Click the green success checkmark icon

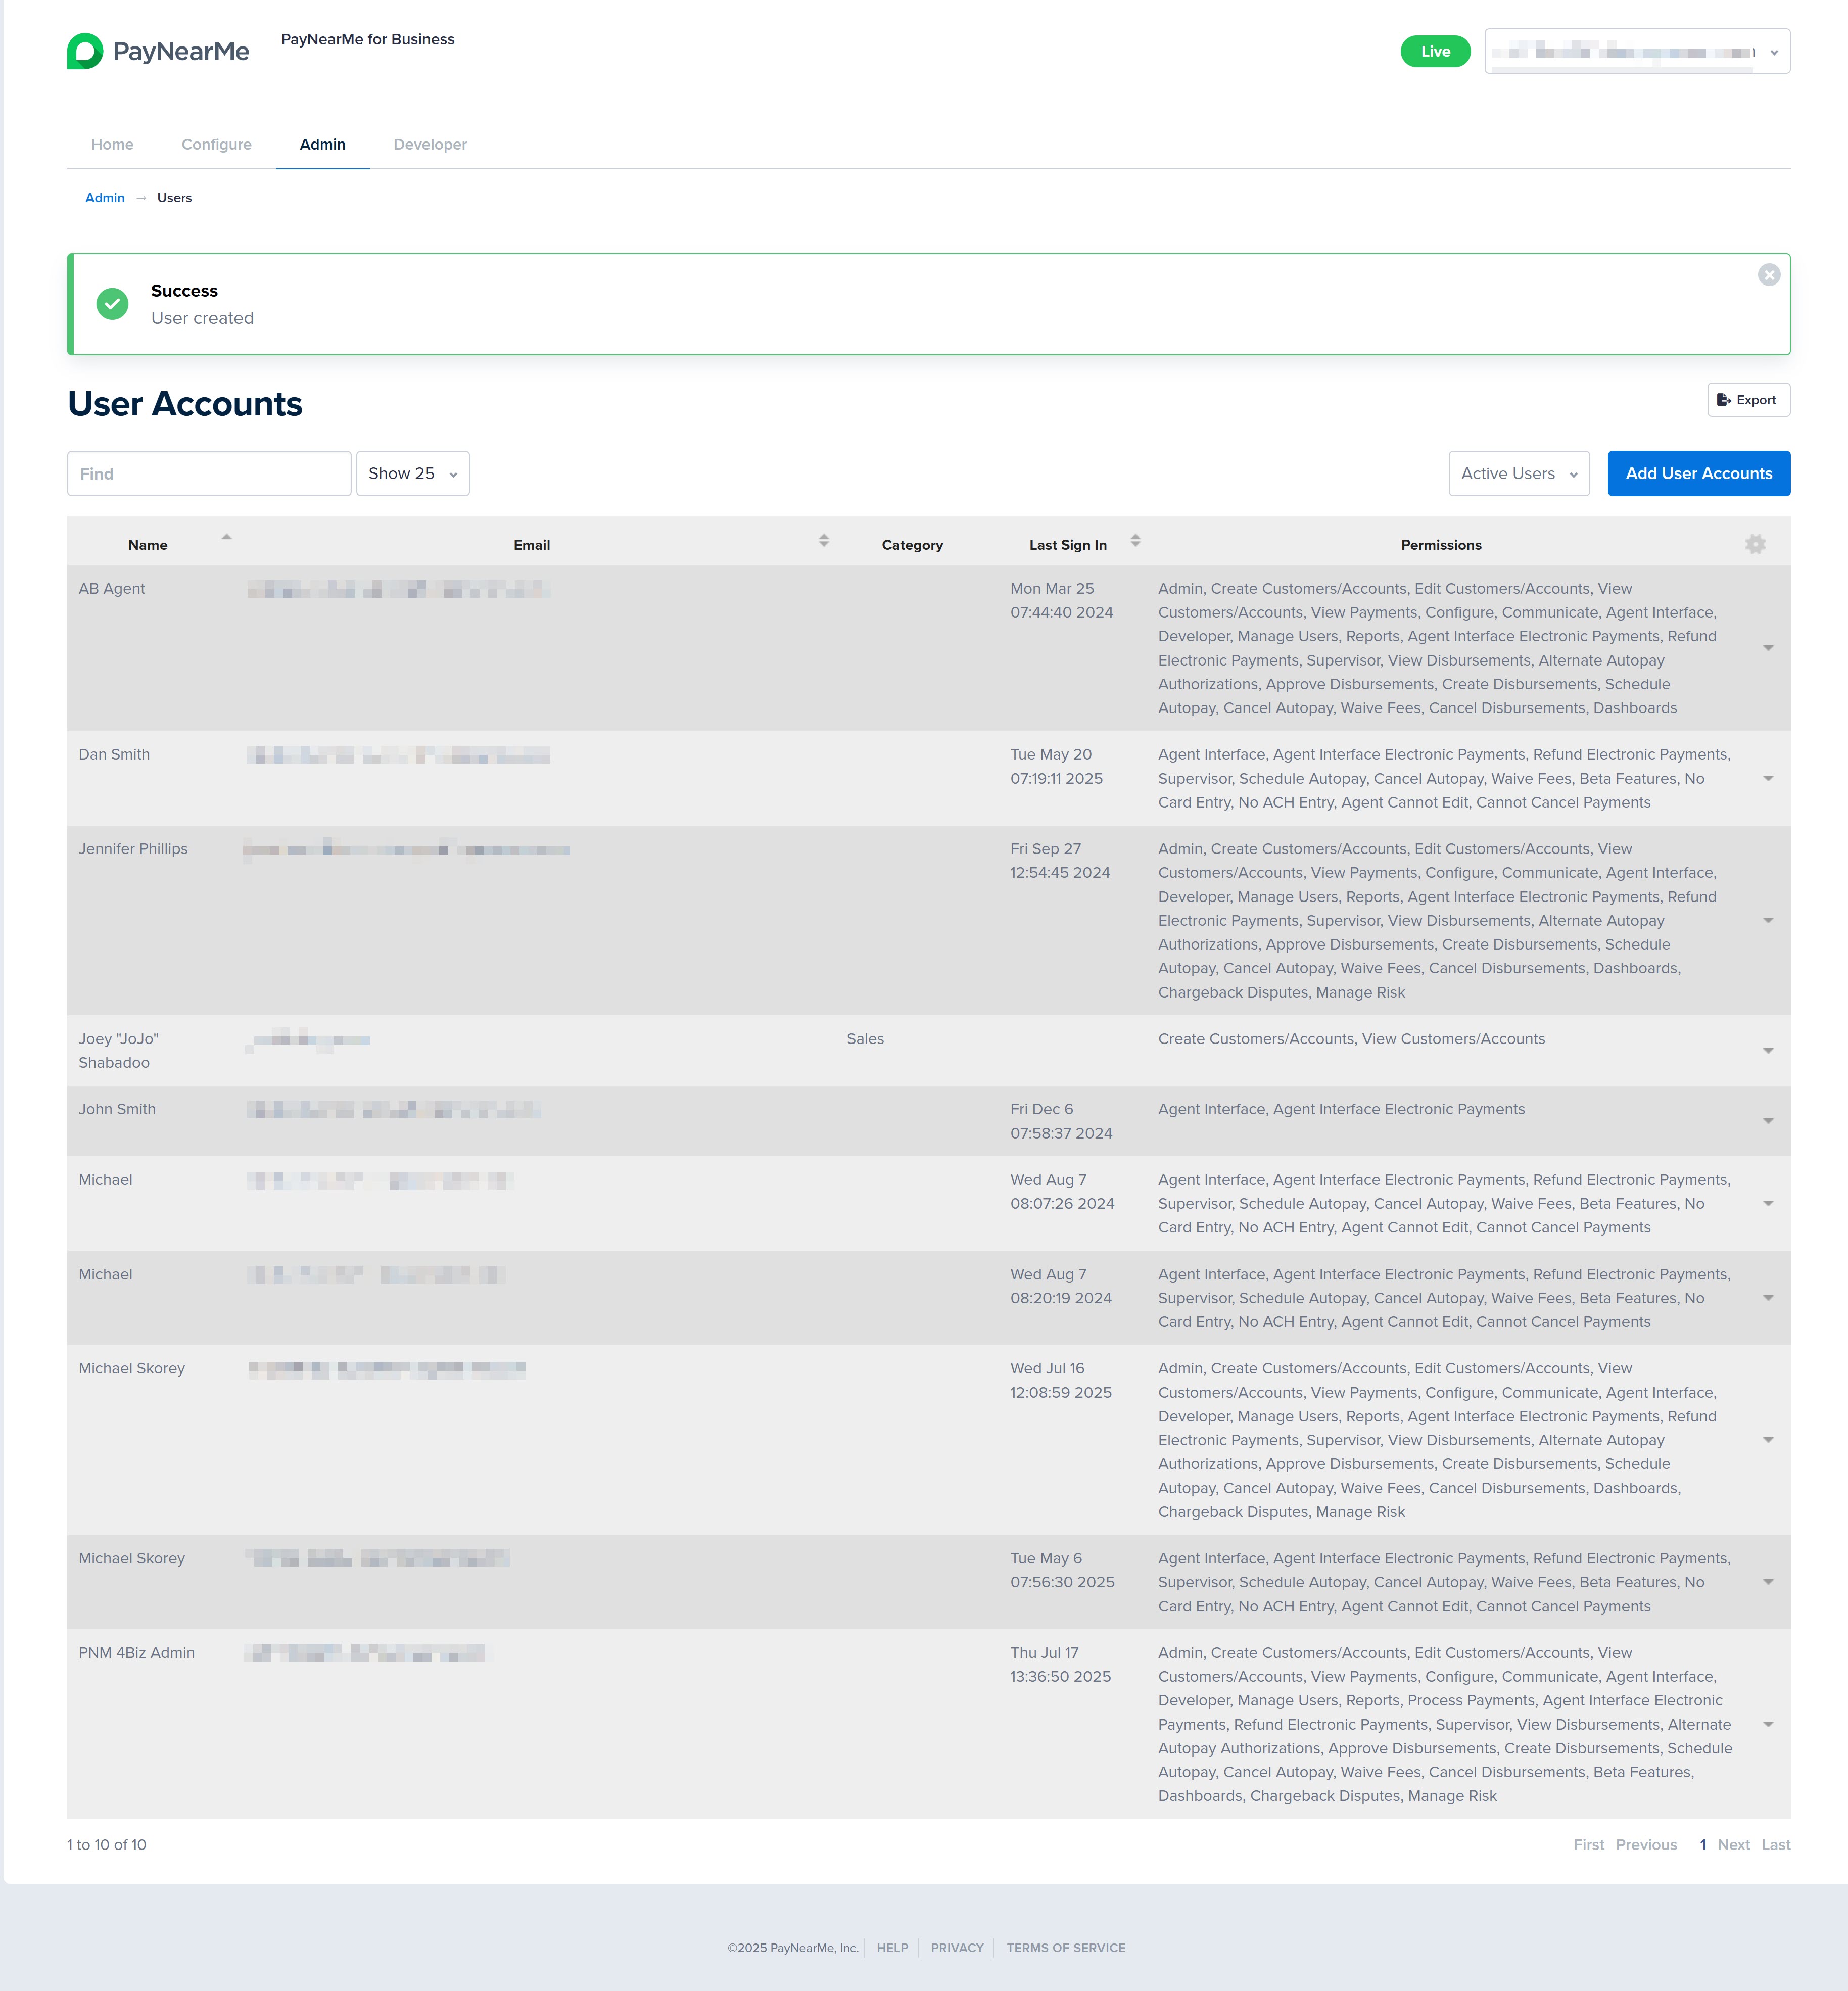[x=112, y=304]
